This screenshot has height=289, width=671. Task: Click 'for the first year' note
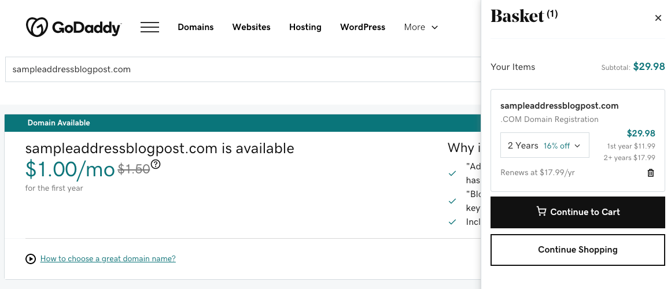[x=54, y=188]
